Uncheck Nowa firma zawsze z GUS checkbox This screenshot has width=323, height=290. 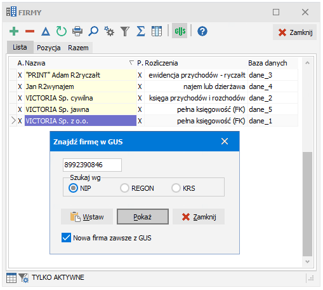pyautogui.click(x=66, y=238)
